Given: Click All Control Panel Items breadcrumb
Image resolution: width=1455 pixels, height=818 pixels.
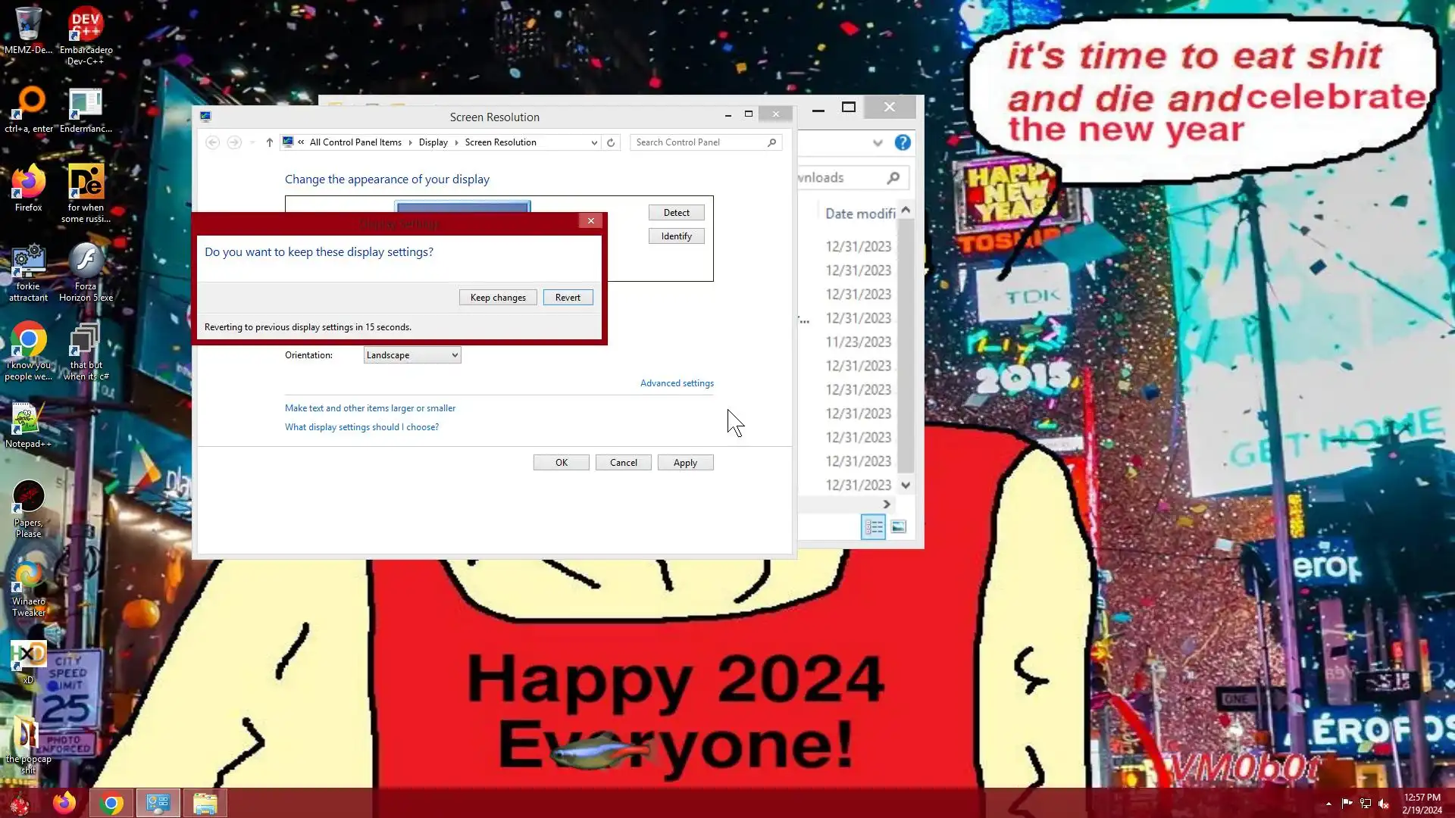Looking at the screenshot, I should [x=355, y=142].
